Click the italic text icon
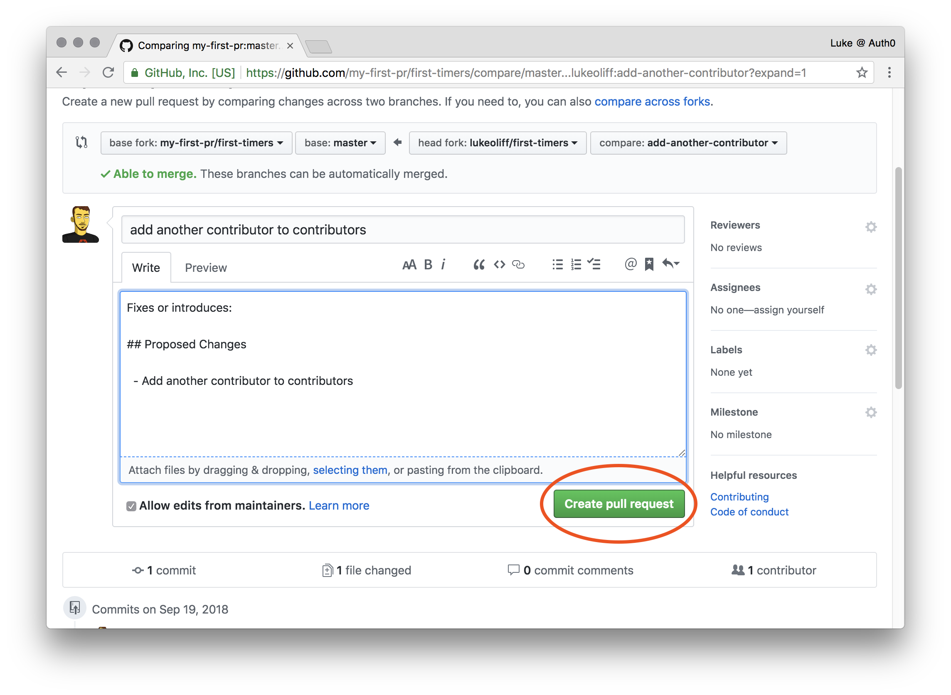The width and height of the screenshot is (951, 695). pyautogui.click(x=443, y=265)
